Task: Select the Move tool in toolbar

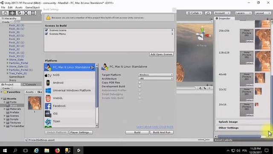Action: tap(12, 13)
